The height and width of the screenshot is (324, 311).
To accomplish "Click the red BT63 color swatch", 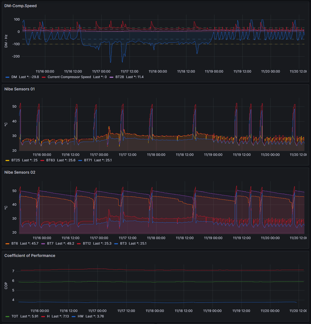I will [x=42, y=160].
